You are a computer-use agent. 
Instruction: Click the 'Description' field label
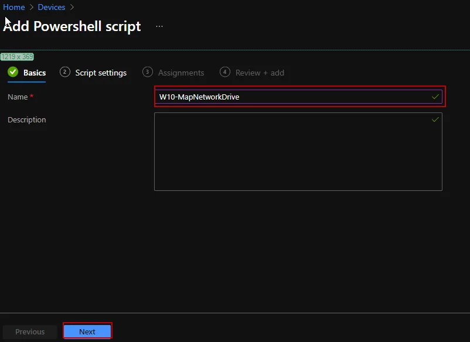pos(27,120)
